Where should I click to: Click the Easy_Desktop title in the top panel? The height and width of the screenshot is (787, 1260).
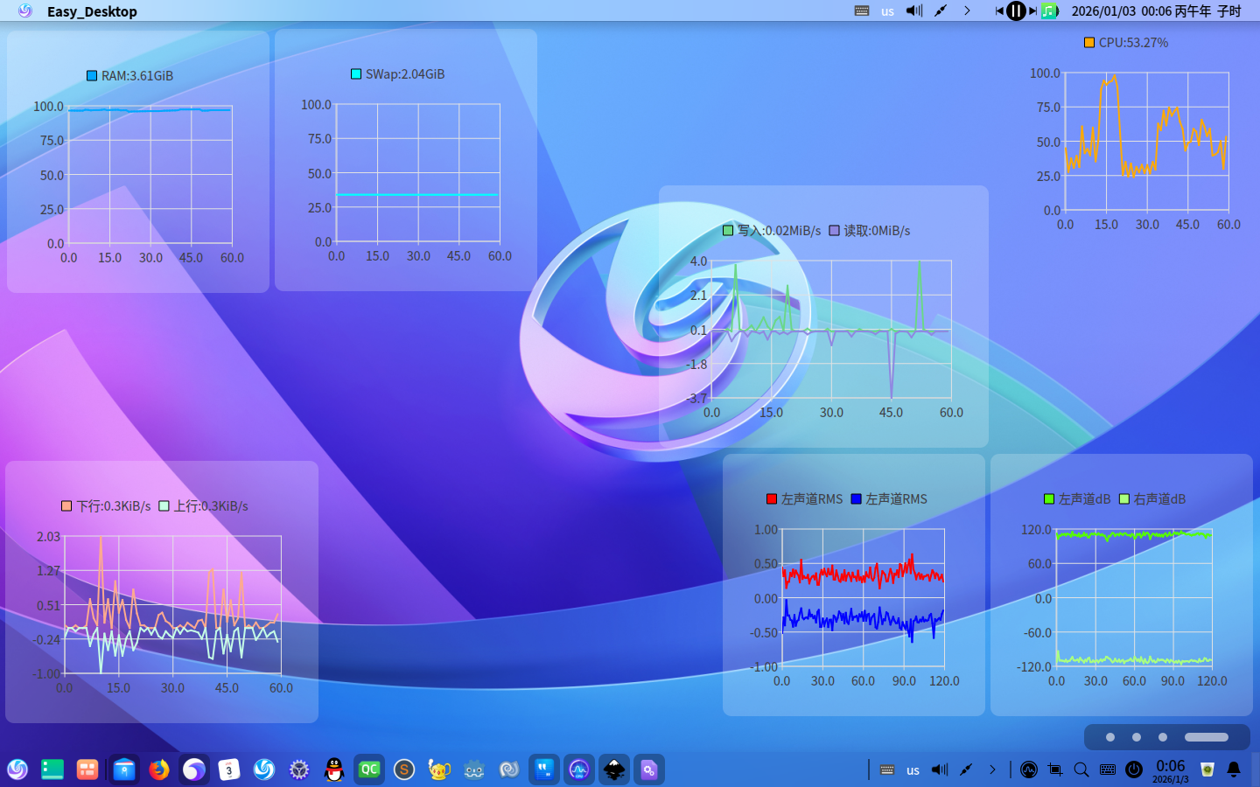92,11
